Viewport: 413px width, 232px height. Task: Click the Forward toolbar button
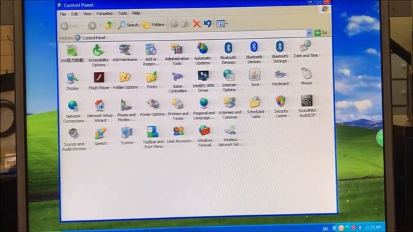92,26
